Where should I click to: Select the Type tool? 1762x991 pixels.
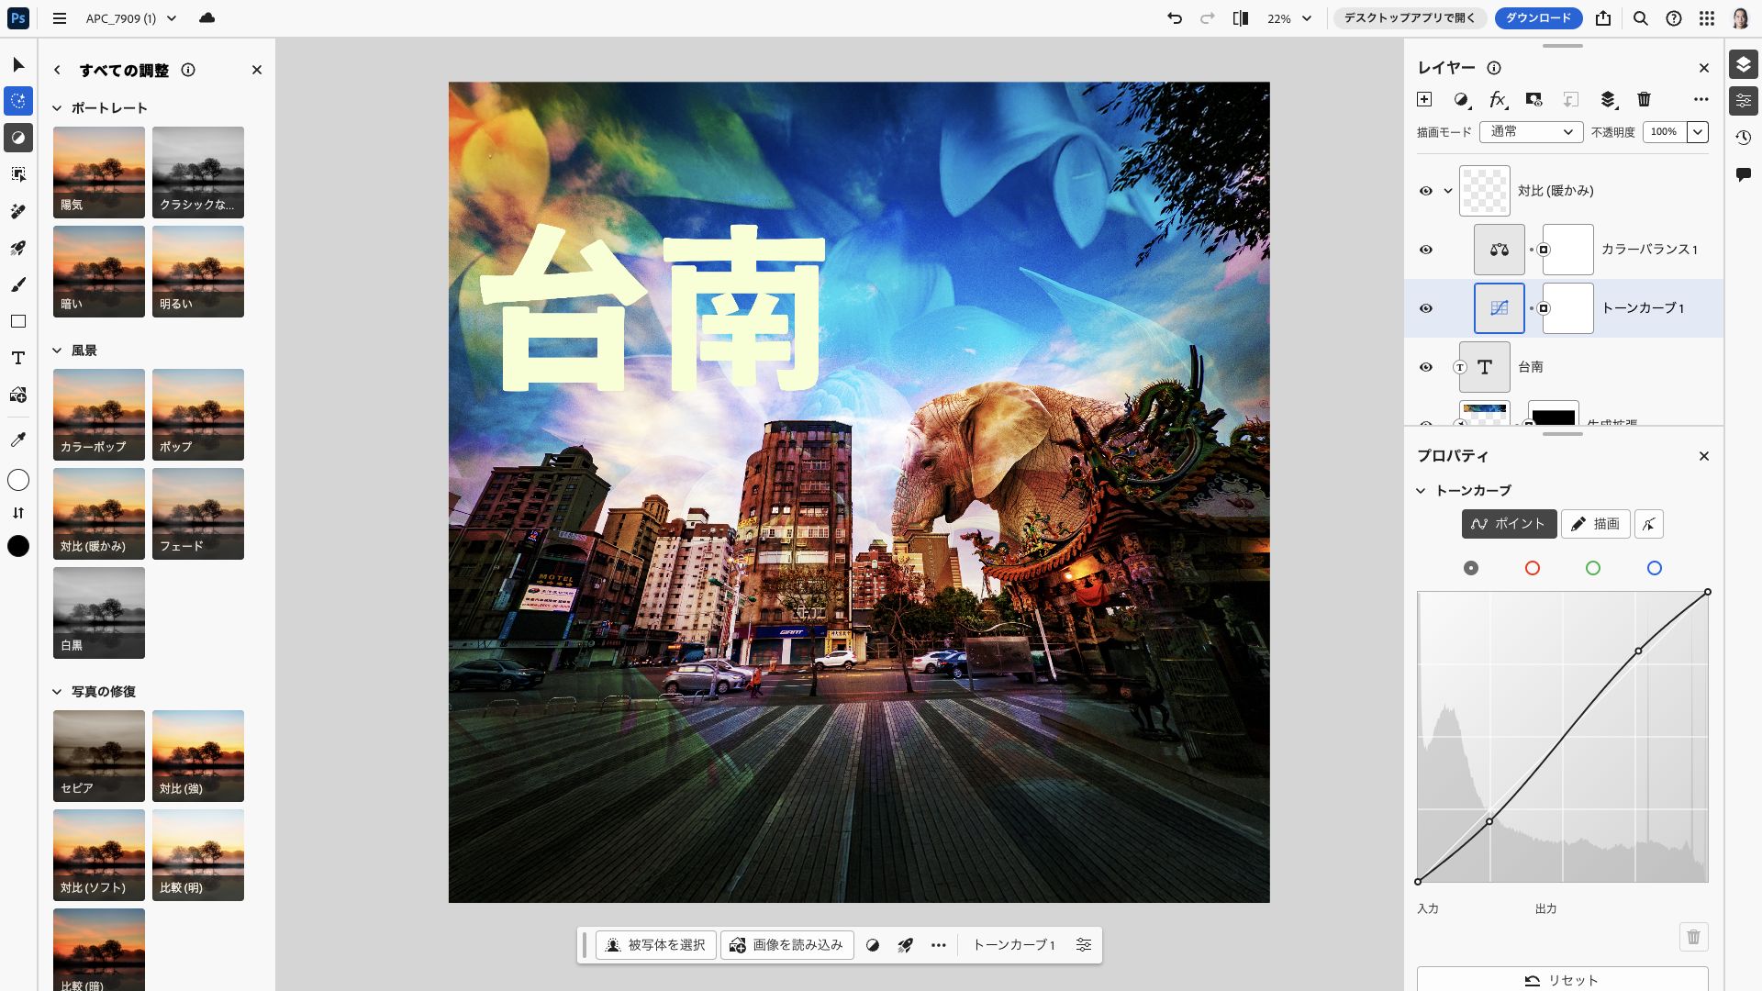[17, 358]
